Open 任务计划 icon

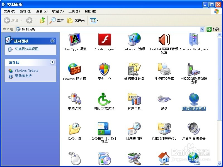tap(74, 129)
